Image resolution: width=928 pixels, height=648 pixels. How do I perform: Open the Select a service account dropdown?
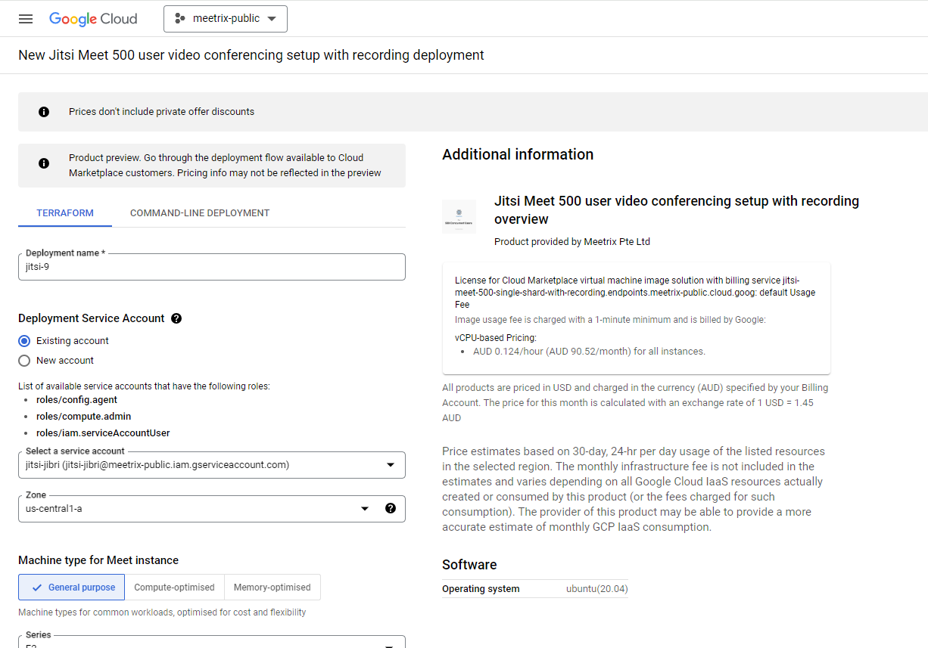[x=212, y=465]
